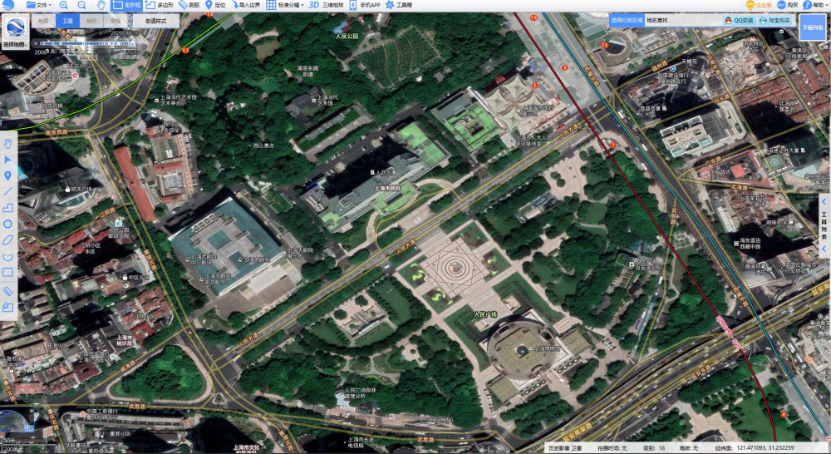The width and height of the screenshot is (831, 454).
Task: Click the 上海市政府 map label
Action: 387,188
